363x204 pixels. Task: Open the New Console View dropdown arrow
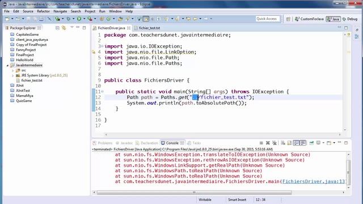point(334,143)
